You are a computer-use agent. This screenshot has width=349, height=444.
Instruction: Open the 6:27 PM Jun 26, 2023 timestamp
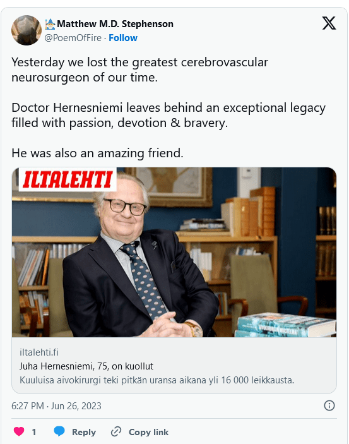56,405
